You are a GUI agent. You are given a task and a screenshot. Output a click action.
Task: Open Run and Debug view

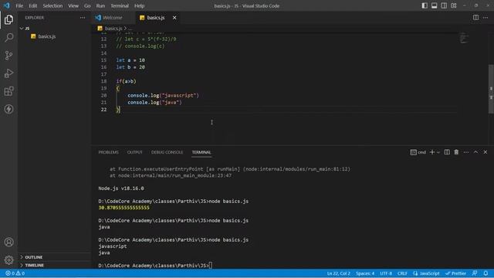(x=8, y=73)
